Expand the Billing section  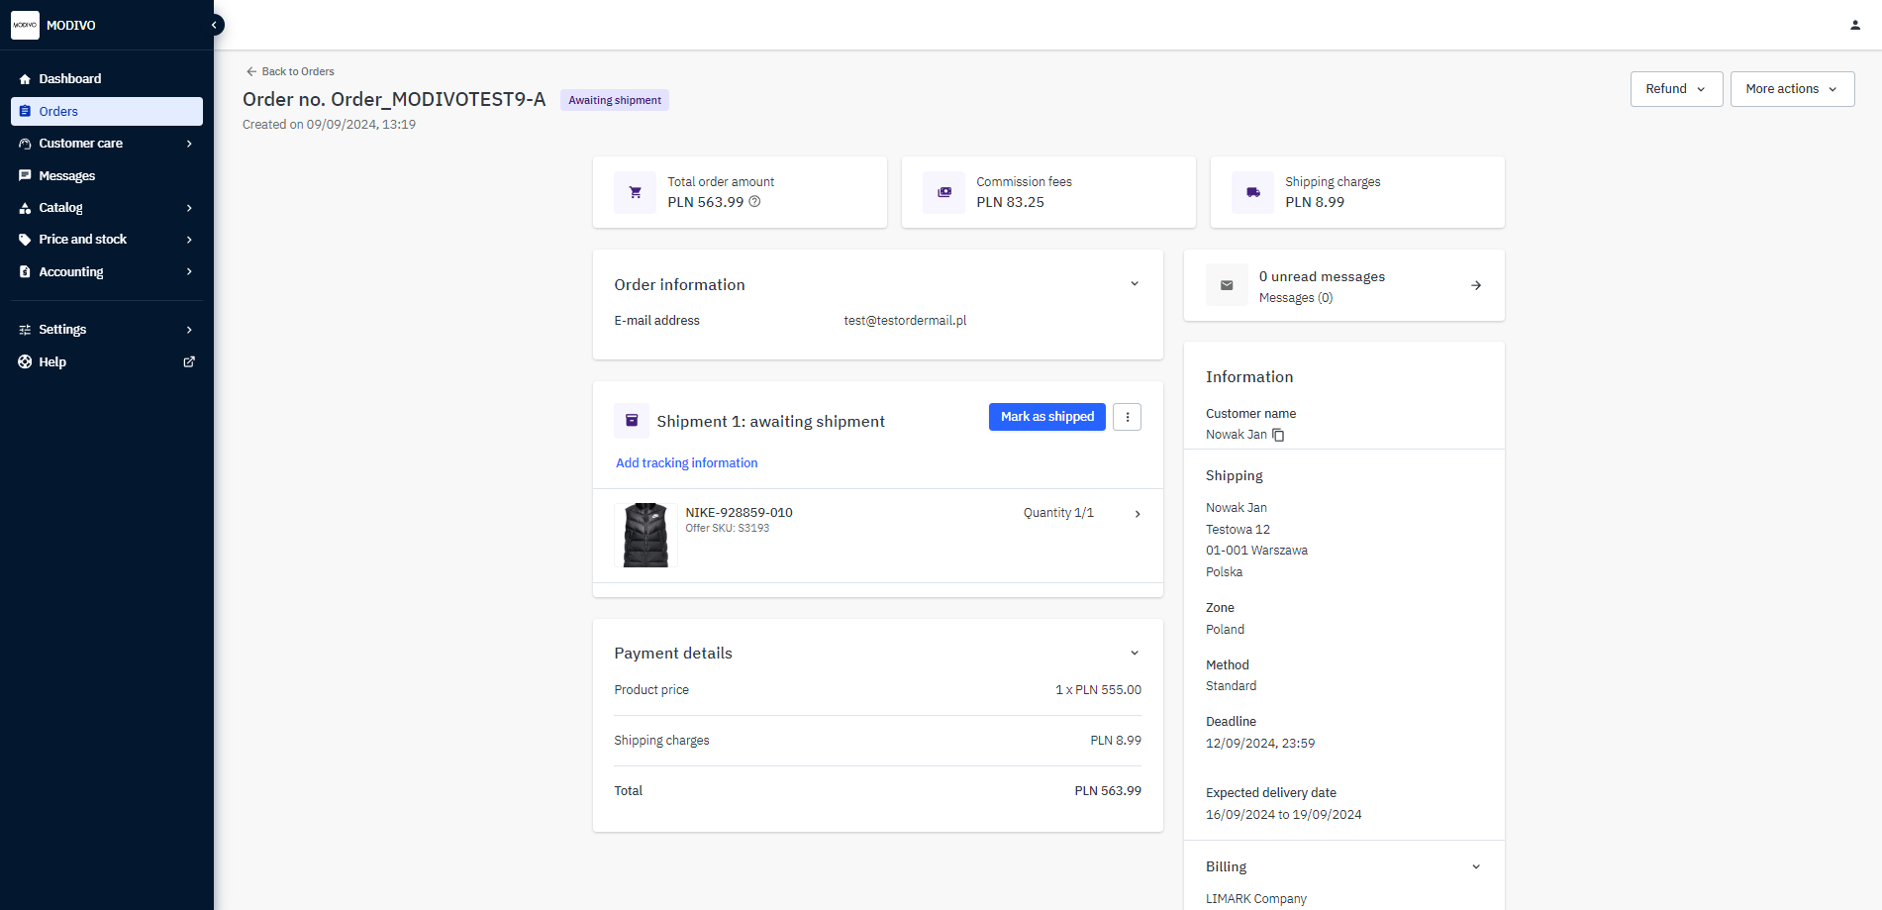coord(1475,867)
